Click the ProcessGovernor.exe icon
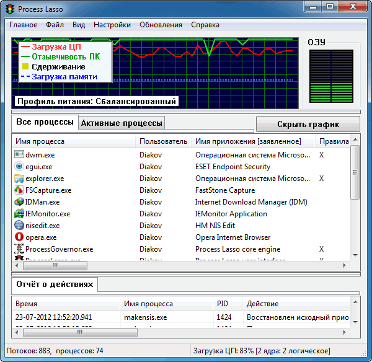Screen dimensions: 372x362 coord(19,249)
